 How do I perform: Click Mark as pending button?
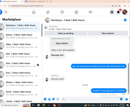coord(66,33)
